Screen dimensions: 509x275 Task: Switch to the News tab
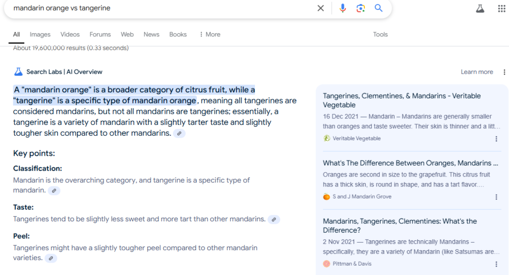pos(151,34)
